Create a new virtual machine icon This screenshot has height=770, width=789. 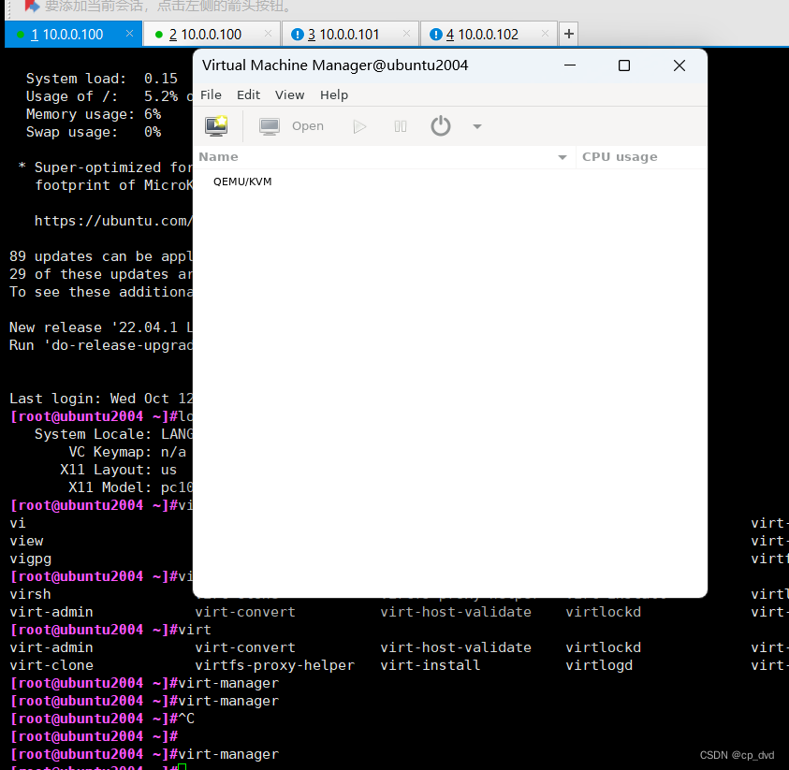point(217,126)
